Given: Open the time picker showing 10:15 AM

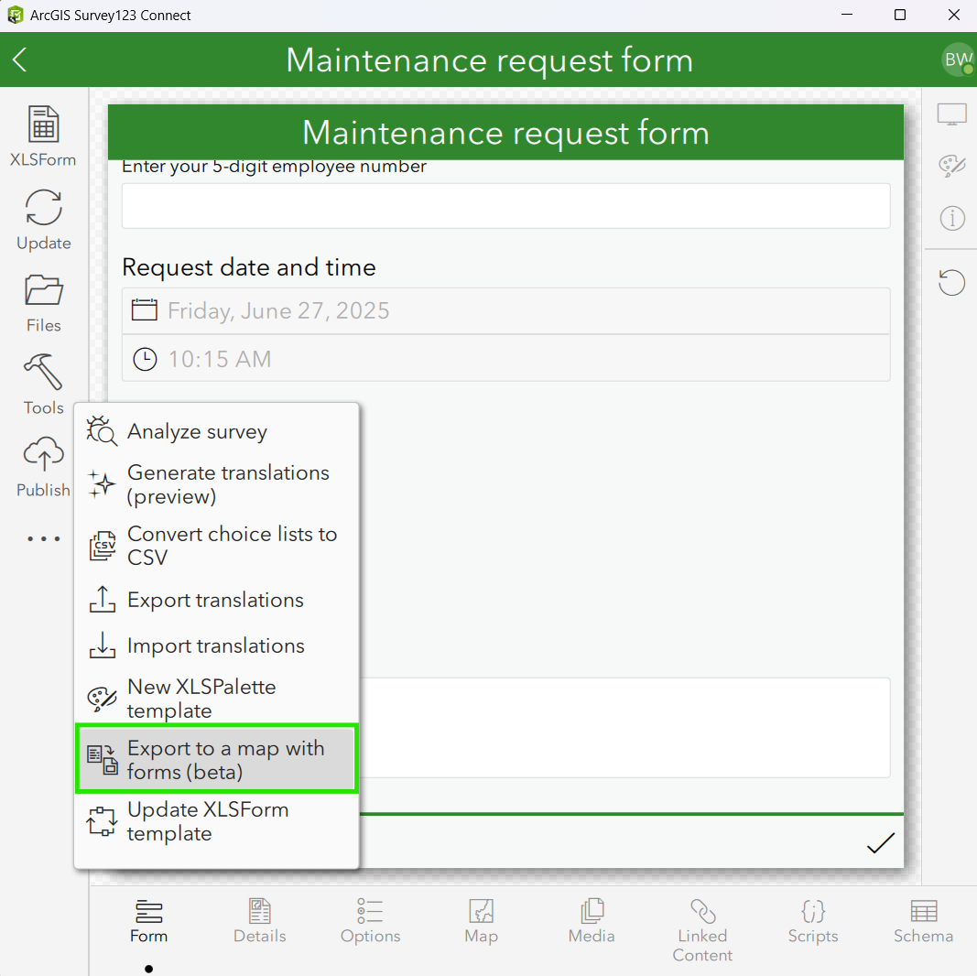Looking at the screenshot, I should [505, 358].
